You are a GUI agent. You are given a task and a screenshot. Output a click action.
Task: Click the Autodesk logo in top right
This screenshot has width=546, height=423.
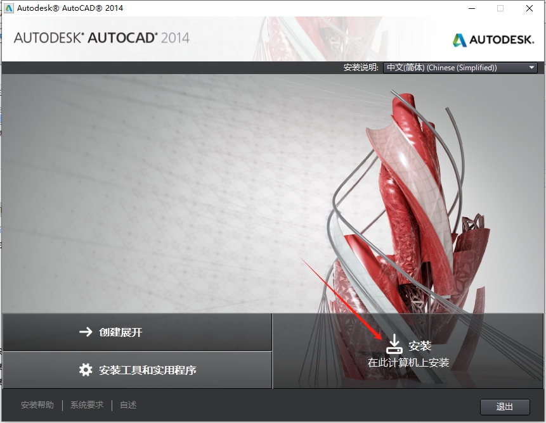point(493,39)
